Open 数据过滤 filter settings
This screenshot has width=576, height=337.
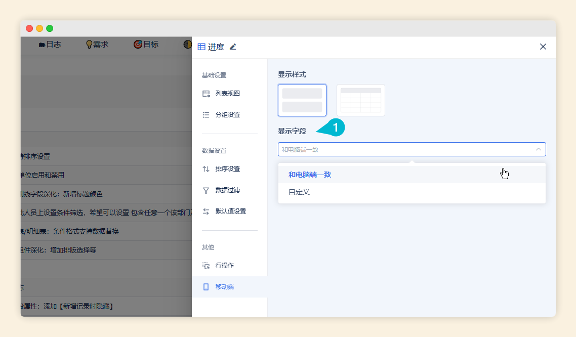227,190
